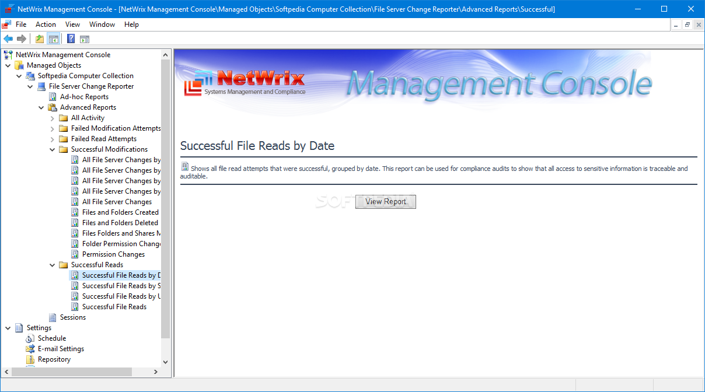Click the blue Back arrow toolbar icon

coord(8,39)
